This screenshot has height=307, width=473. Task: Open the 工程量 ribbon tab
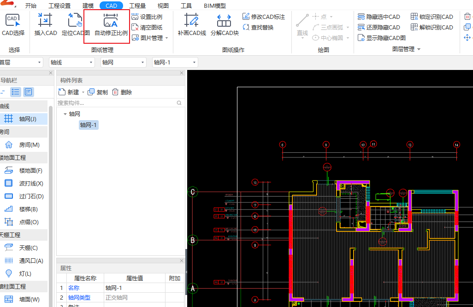(x=137, y=6)
